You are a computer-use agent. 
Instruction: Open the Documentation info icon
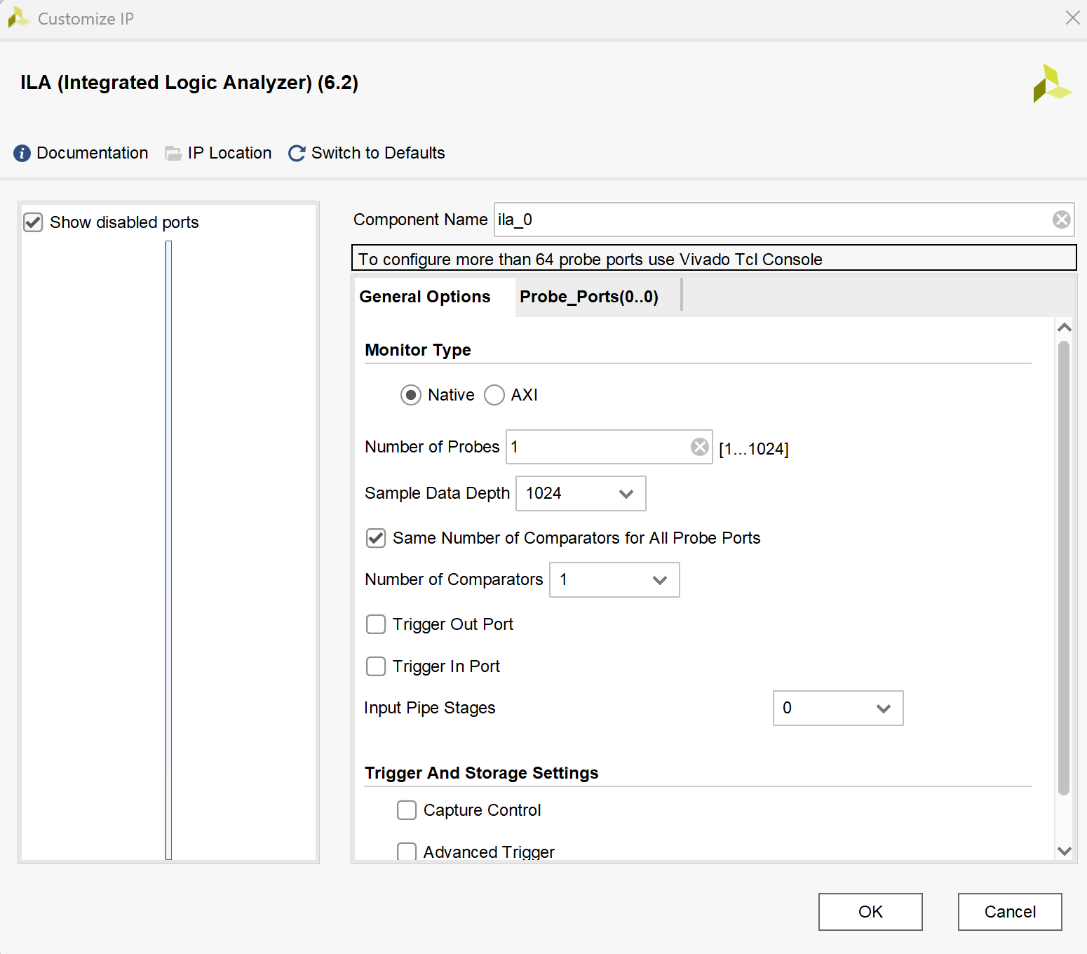[22, 153]
